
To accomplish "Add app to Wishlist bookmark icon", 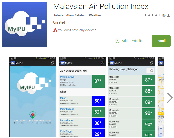I will (118, 41).
